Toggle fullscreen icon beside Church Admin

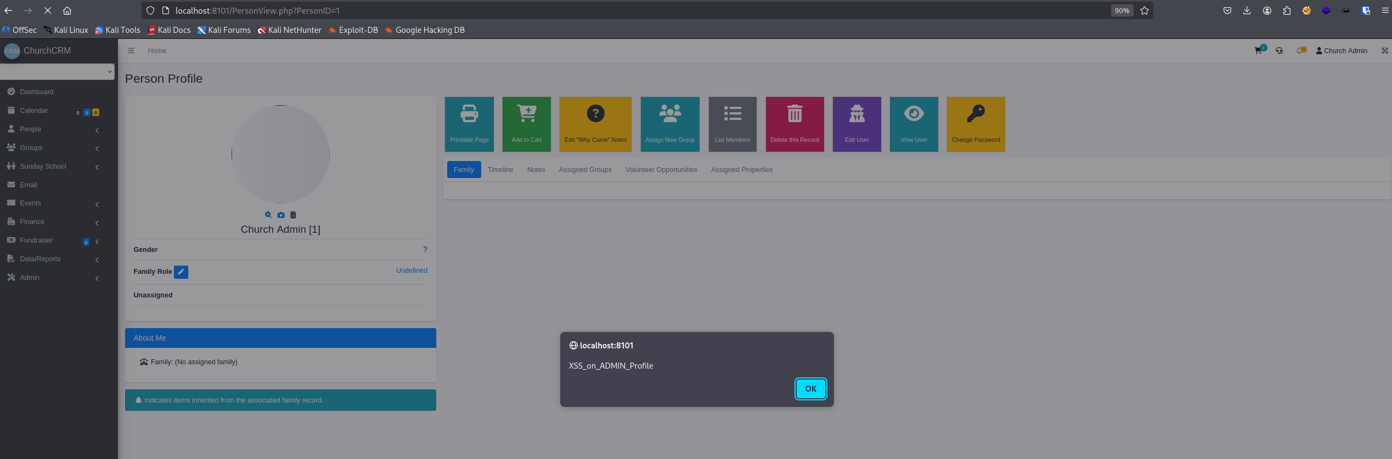tap(1385, 50)
